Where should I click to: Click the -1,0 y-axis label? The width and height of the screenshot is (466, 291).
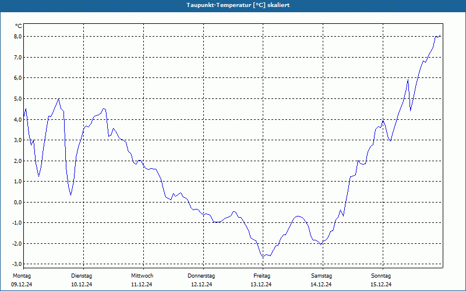pos(17,223)
